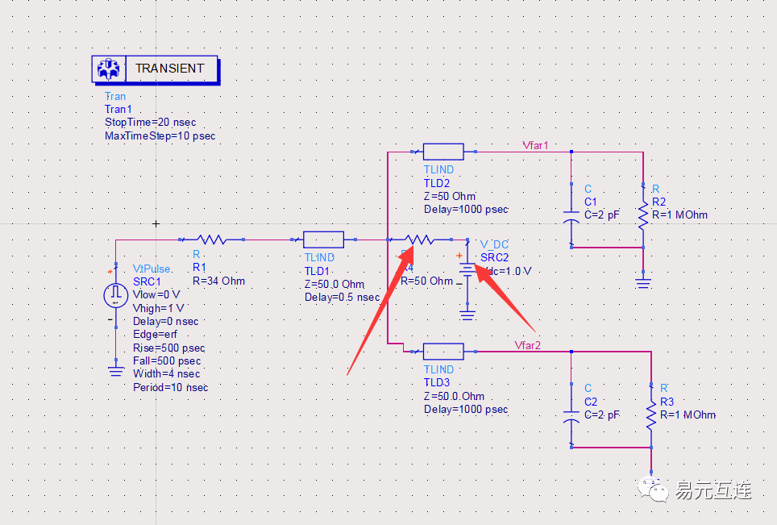
Task: Click the Vfar2 node label
Action: (526, 345)
